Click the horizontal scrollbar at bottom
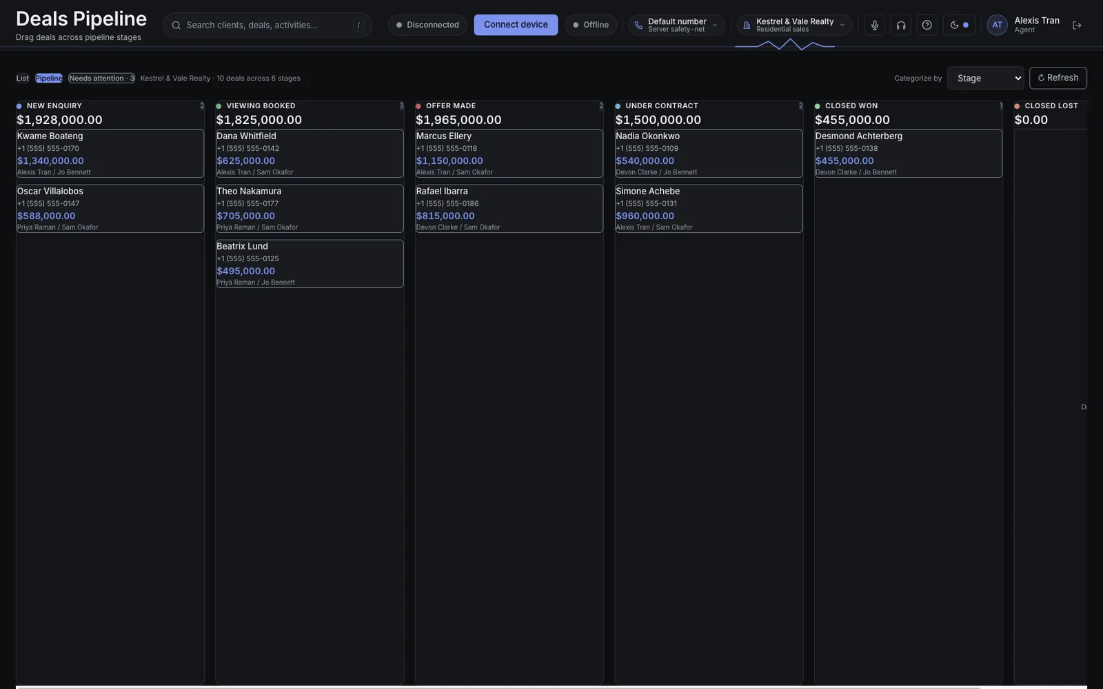The height and width of the screenshot is (689, 1103). (x=498, y=687)
